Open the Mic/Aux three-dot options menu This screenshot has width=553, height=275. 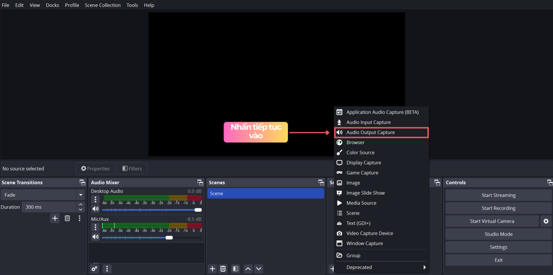click(95, 227)
